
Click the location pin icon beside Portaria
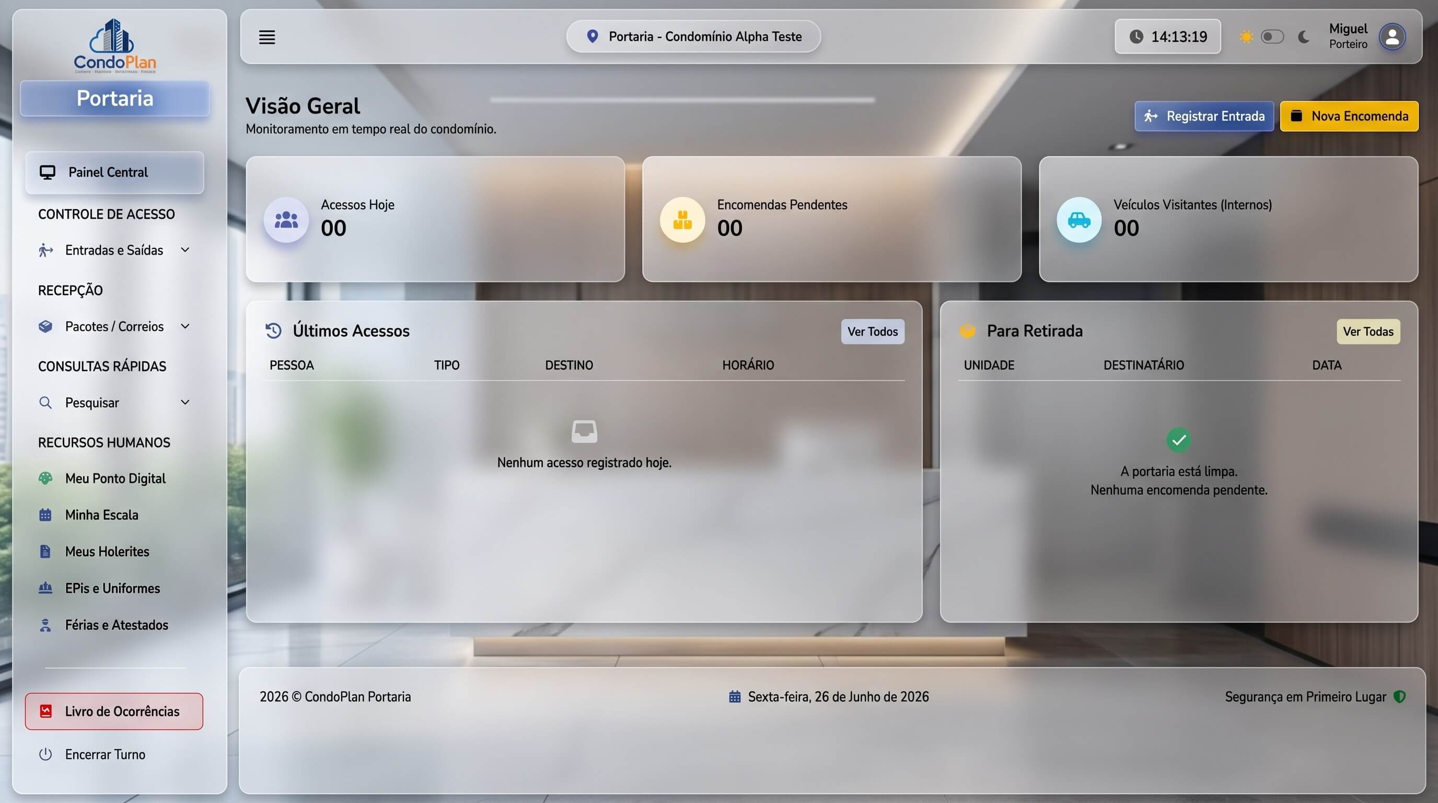coord(592,36)
